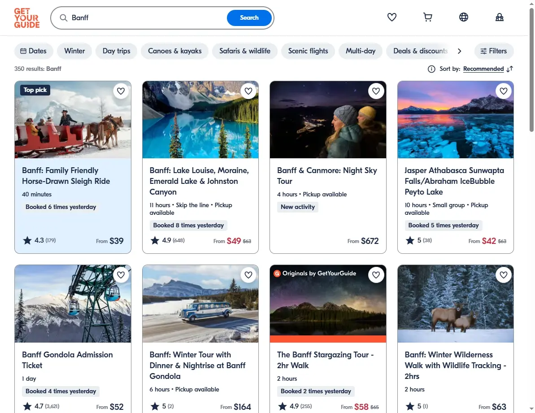Viewport: 535px width, 413px height.
Task: Favorite Banff Gondola Admission Ticket
Action: click(x=121, y=275)
